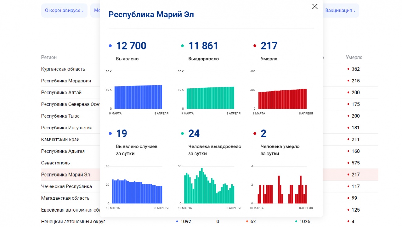
Task: Click the red daily deaths bar chart
Action: (282, 190)
